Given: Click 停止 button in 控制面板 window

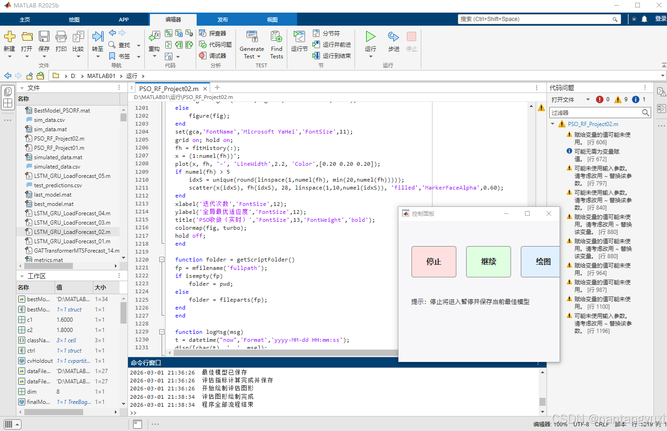Looking at the screenshot, I should point(433,261).
